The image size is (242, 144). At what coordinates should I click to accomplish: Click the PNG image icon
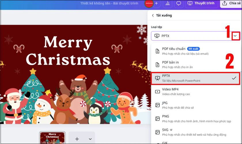click(x=157, y=119)
